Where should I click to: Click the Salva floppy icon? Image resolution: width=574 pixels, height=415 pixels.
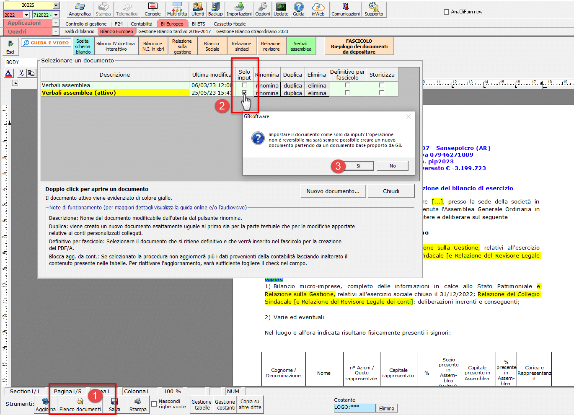tap(114, 405)
